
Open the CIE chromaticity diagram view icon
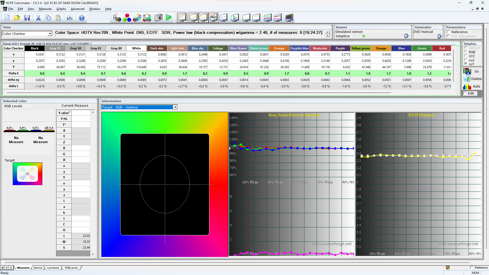(x=235, y=18)
